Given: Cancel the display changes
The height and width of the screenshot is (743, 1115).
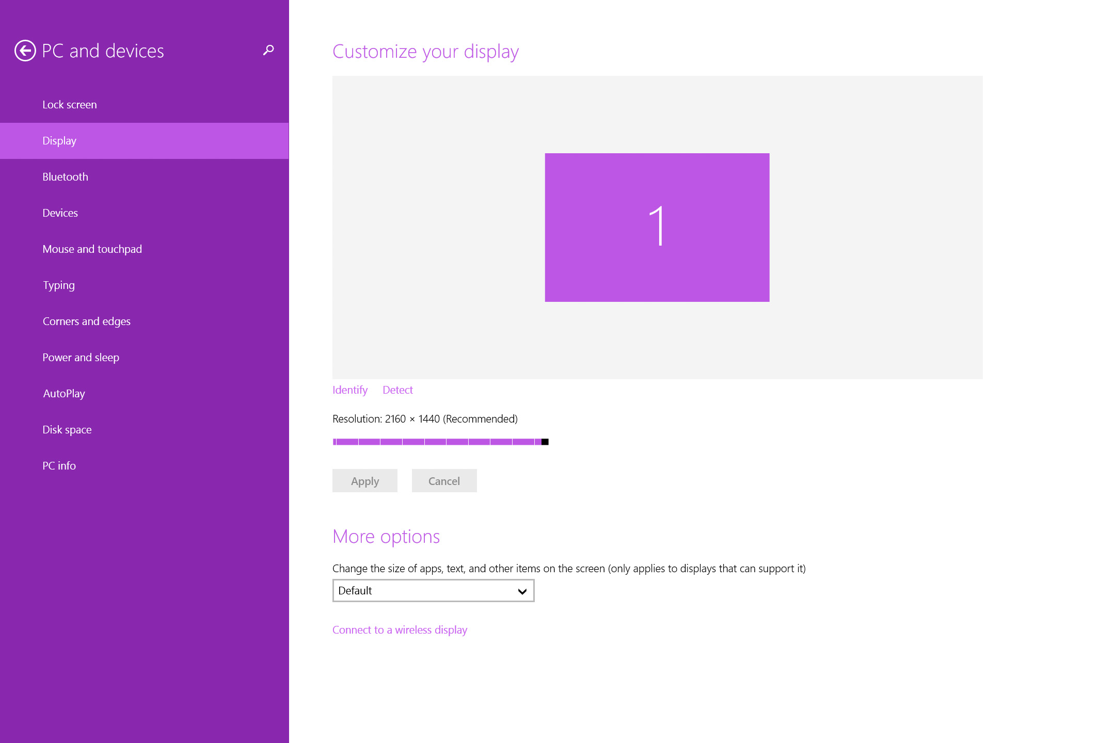Looking at the screenshot, I should (444, 481).
